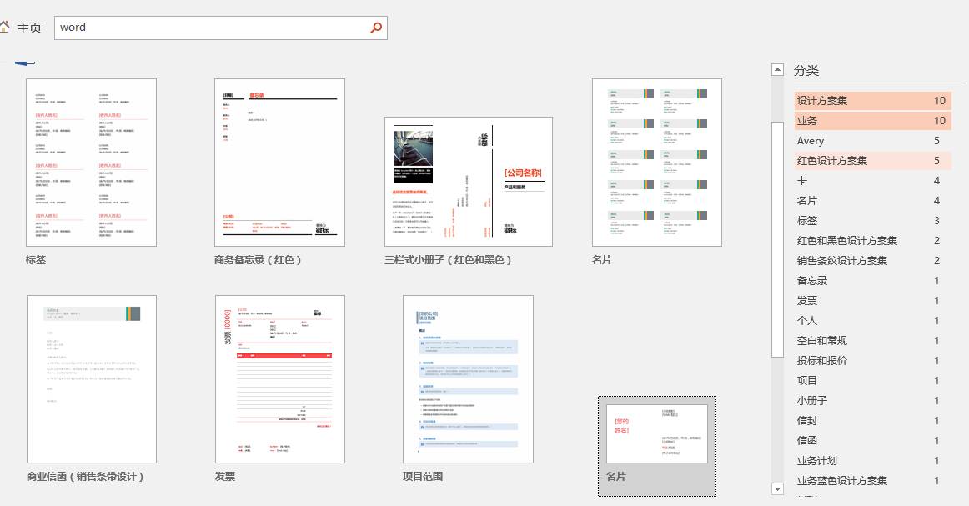This screenshot has width=969, height=506.
Task: Open the 名片 template in the top row
Action: (657, 162)
